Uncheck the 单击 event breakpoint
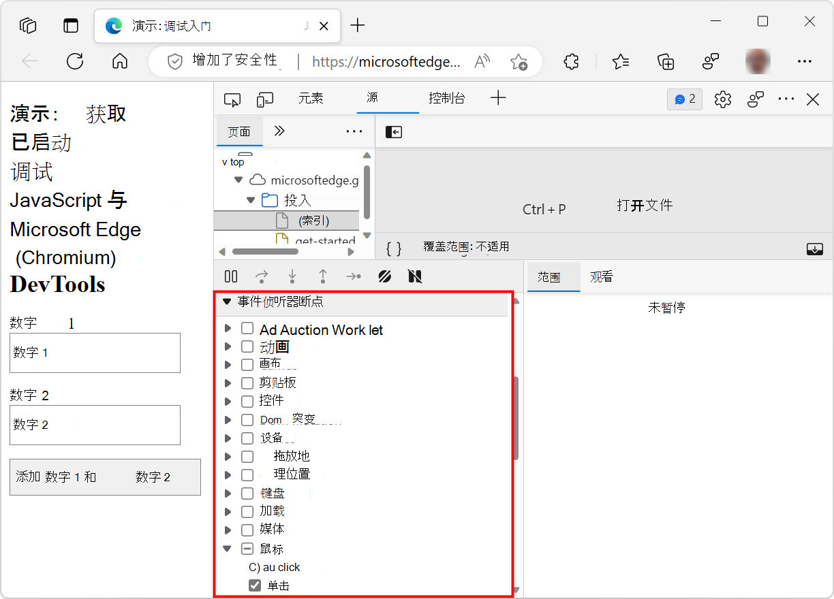 (255, 585)
